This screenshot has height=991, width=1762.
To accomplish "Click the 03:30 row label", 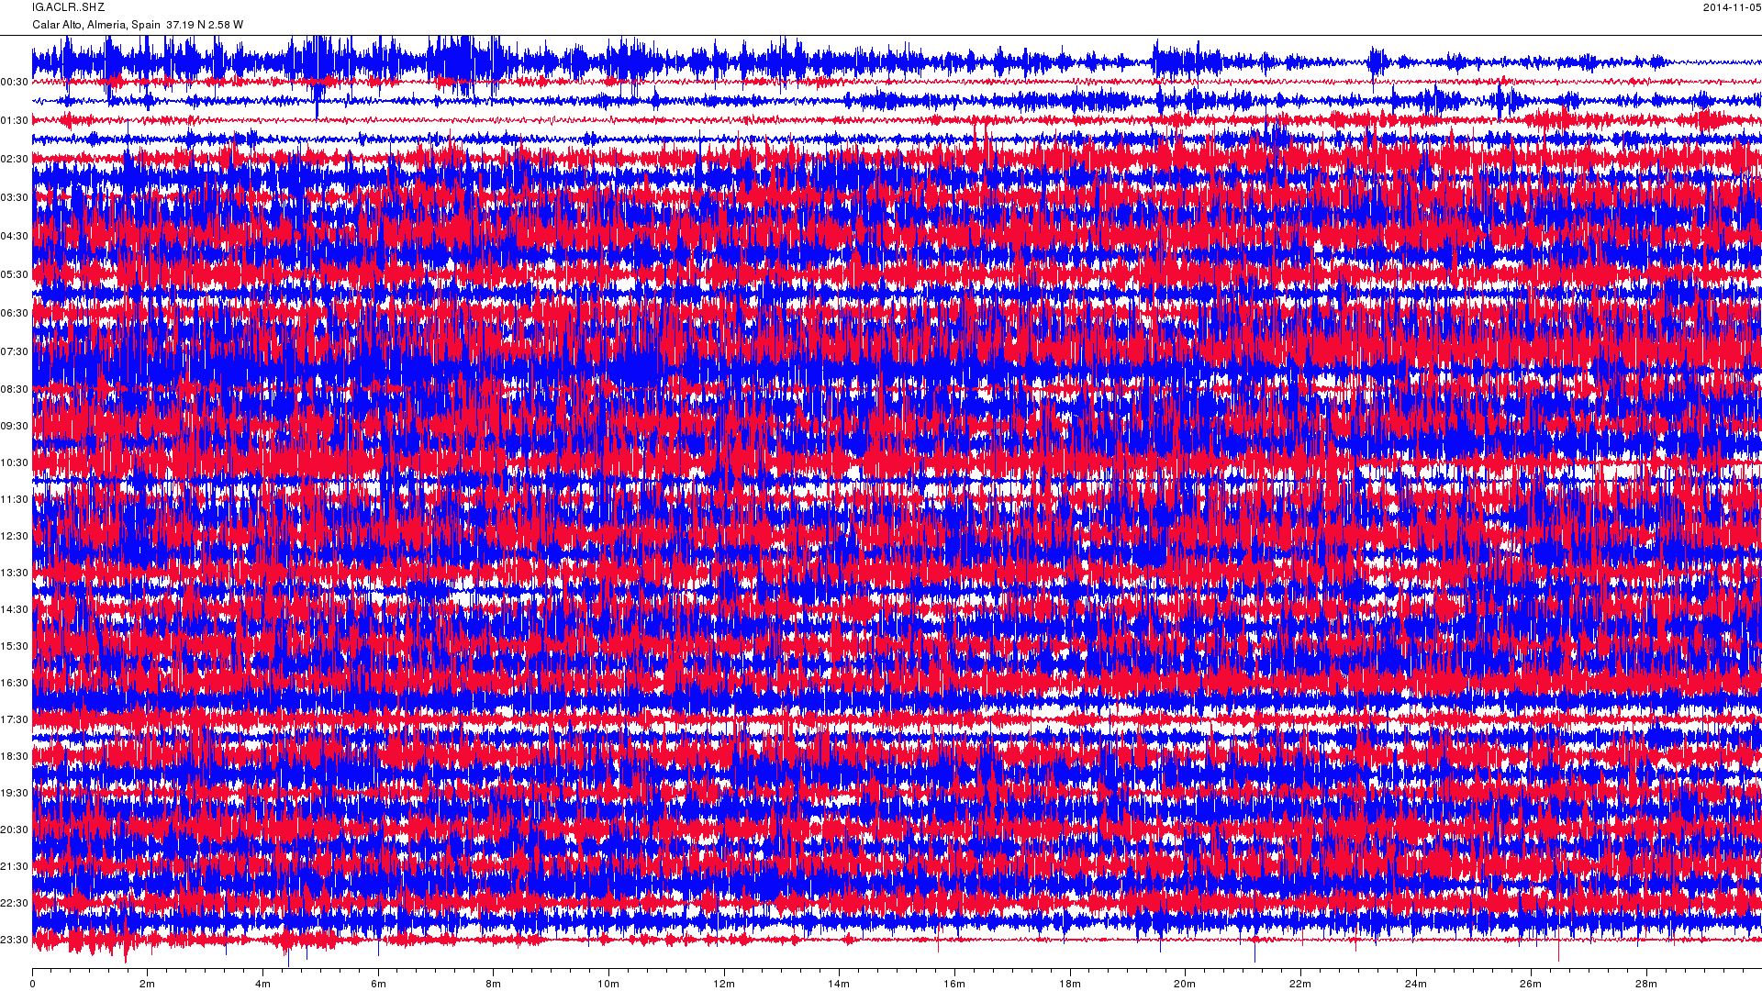I will tap(15, 198).
